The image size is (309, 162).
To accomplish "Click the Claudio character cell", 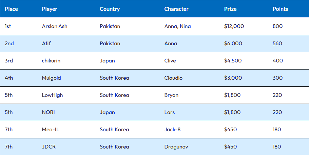I will pyautogui.click(x=173, y=78).
